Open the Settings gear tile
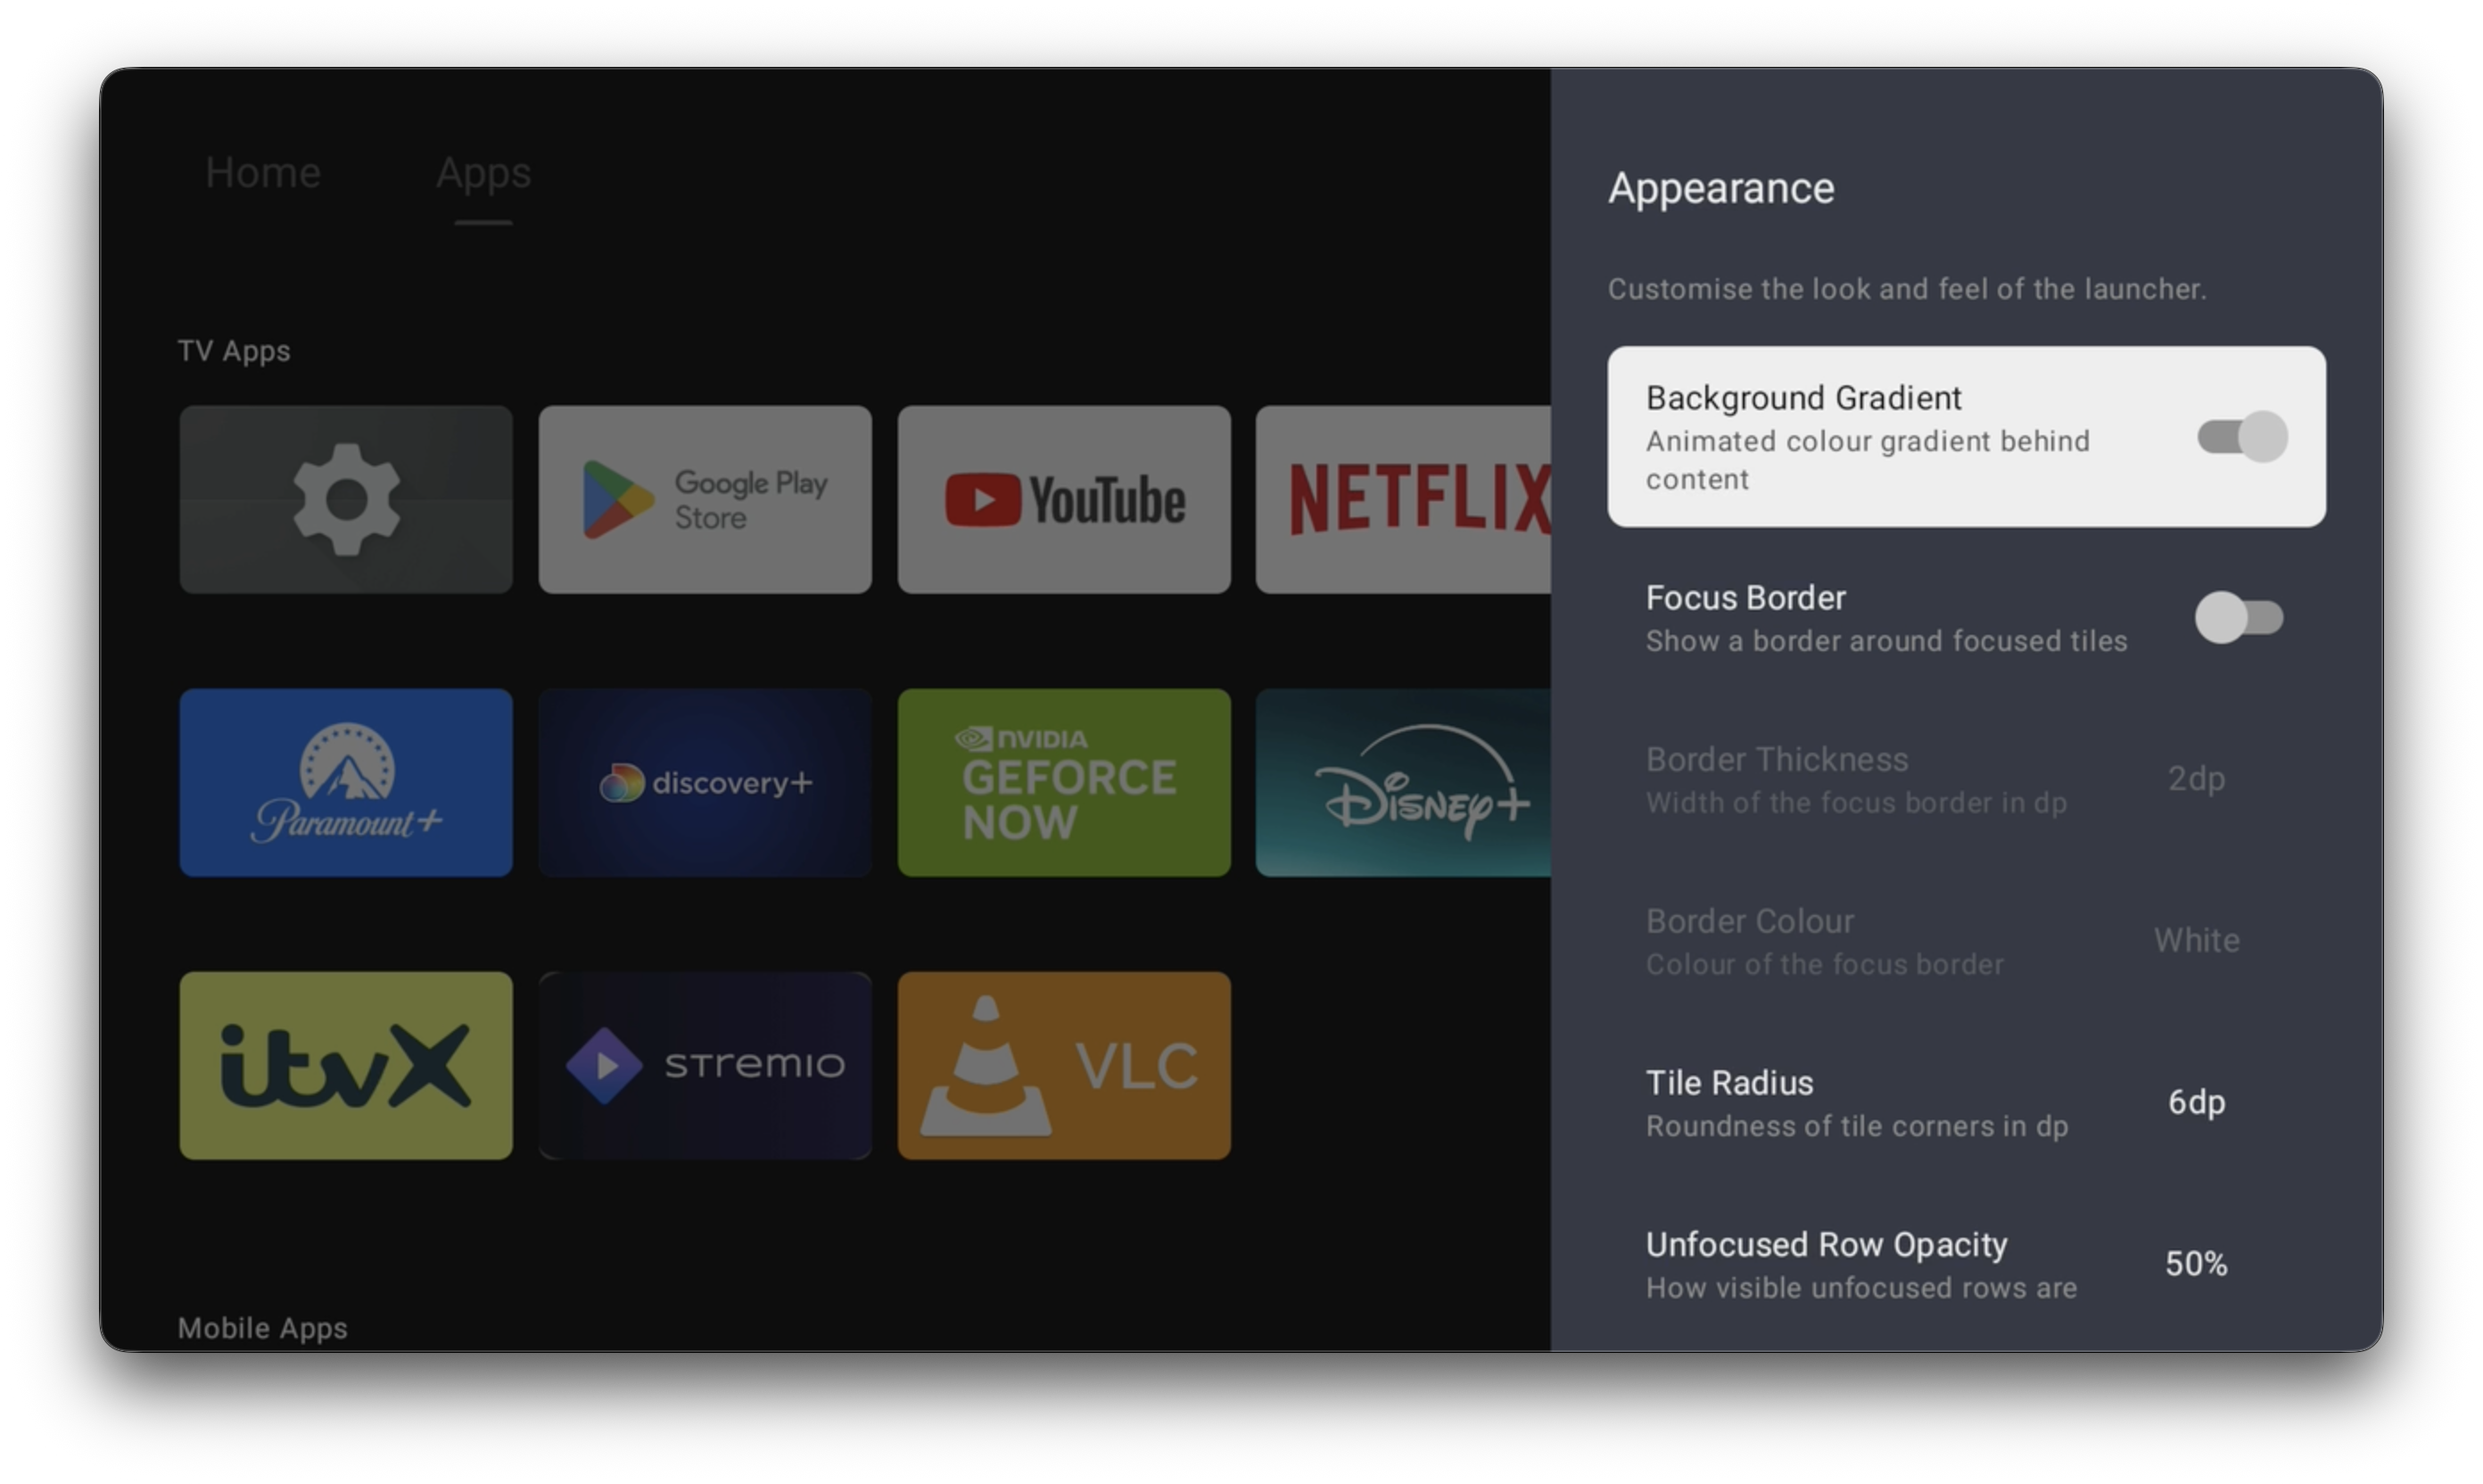The image size is (2483, 1484). click(x=345, y=499)
